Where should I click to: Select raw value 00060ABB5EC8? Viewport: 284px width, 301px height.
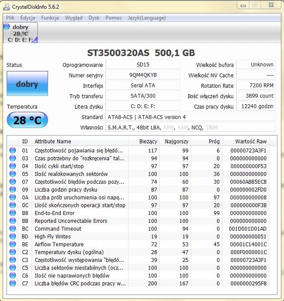point(248,182)
